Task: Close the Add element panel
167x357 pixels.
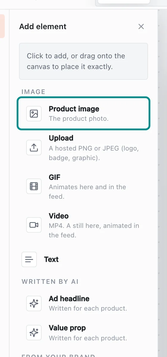Action: click(141, 26)
